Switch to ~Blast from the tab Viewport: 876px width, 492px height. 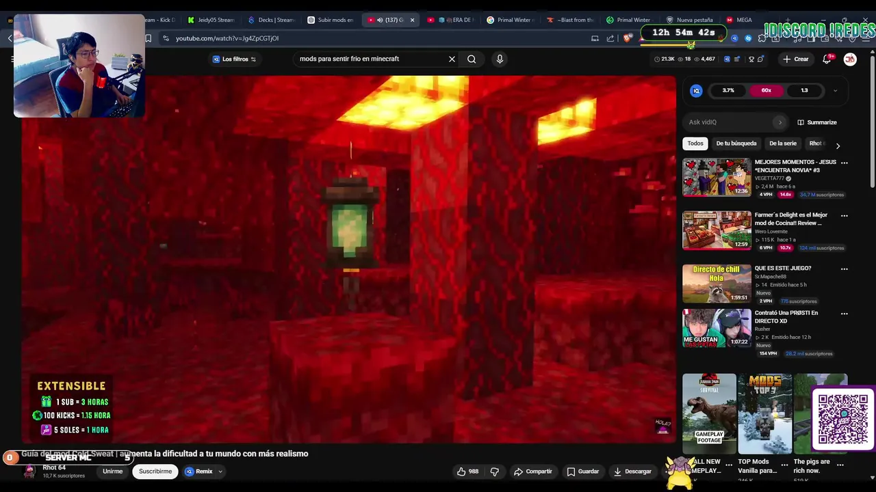[x=570, y=20]
